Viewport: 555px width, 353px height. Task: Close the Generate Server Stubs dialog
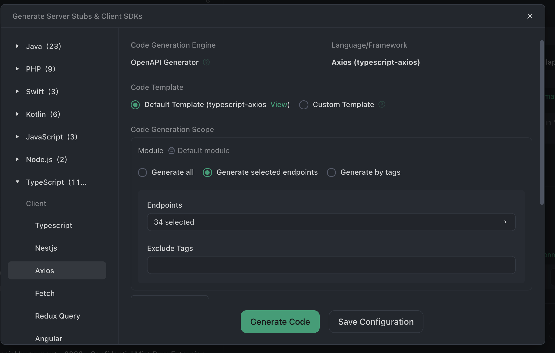pyautogui.click(x=530, y=16)
